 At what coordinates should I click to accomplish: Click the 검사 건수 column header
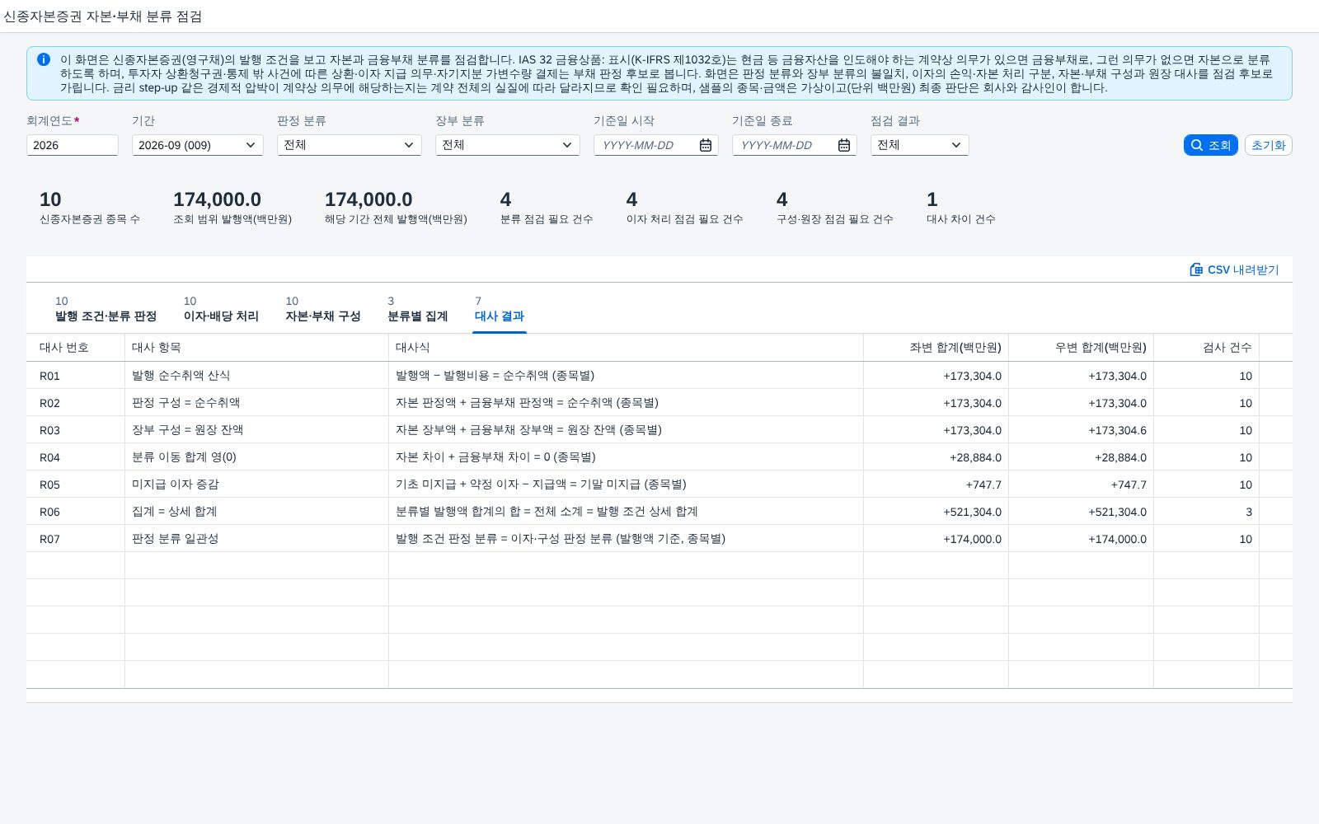[1207, 348]
